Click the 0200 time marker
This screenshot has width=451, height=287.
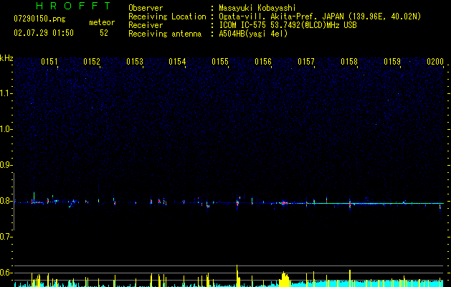click(435, 62)
